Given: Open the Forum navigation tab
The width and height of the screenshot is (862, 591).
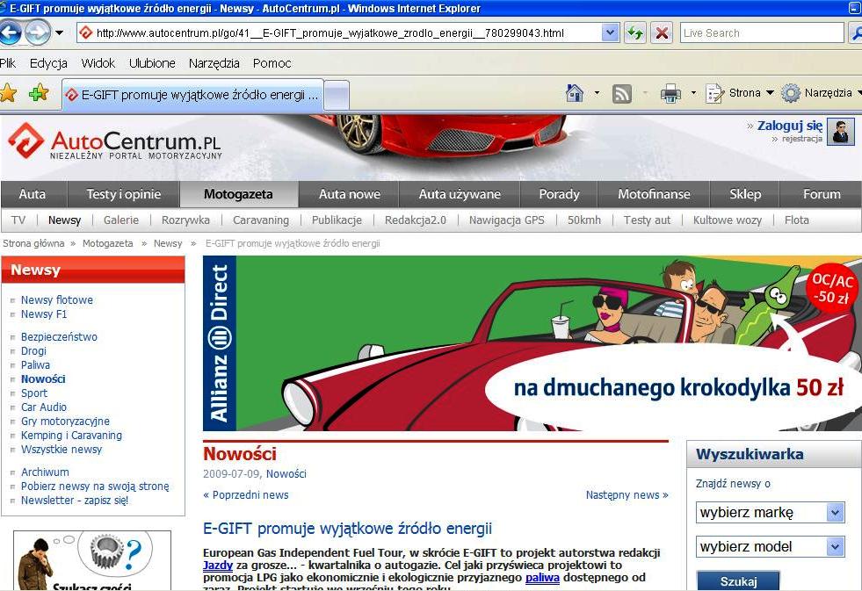Looking at the screenshot, I should click(x=822, y=194).
